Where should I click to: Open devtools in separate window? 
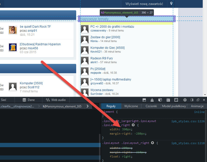coord(198,100)
